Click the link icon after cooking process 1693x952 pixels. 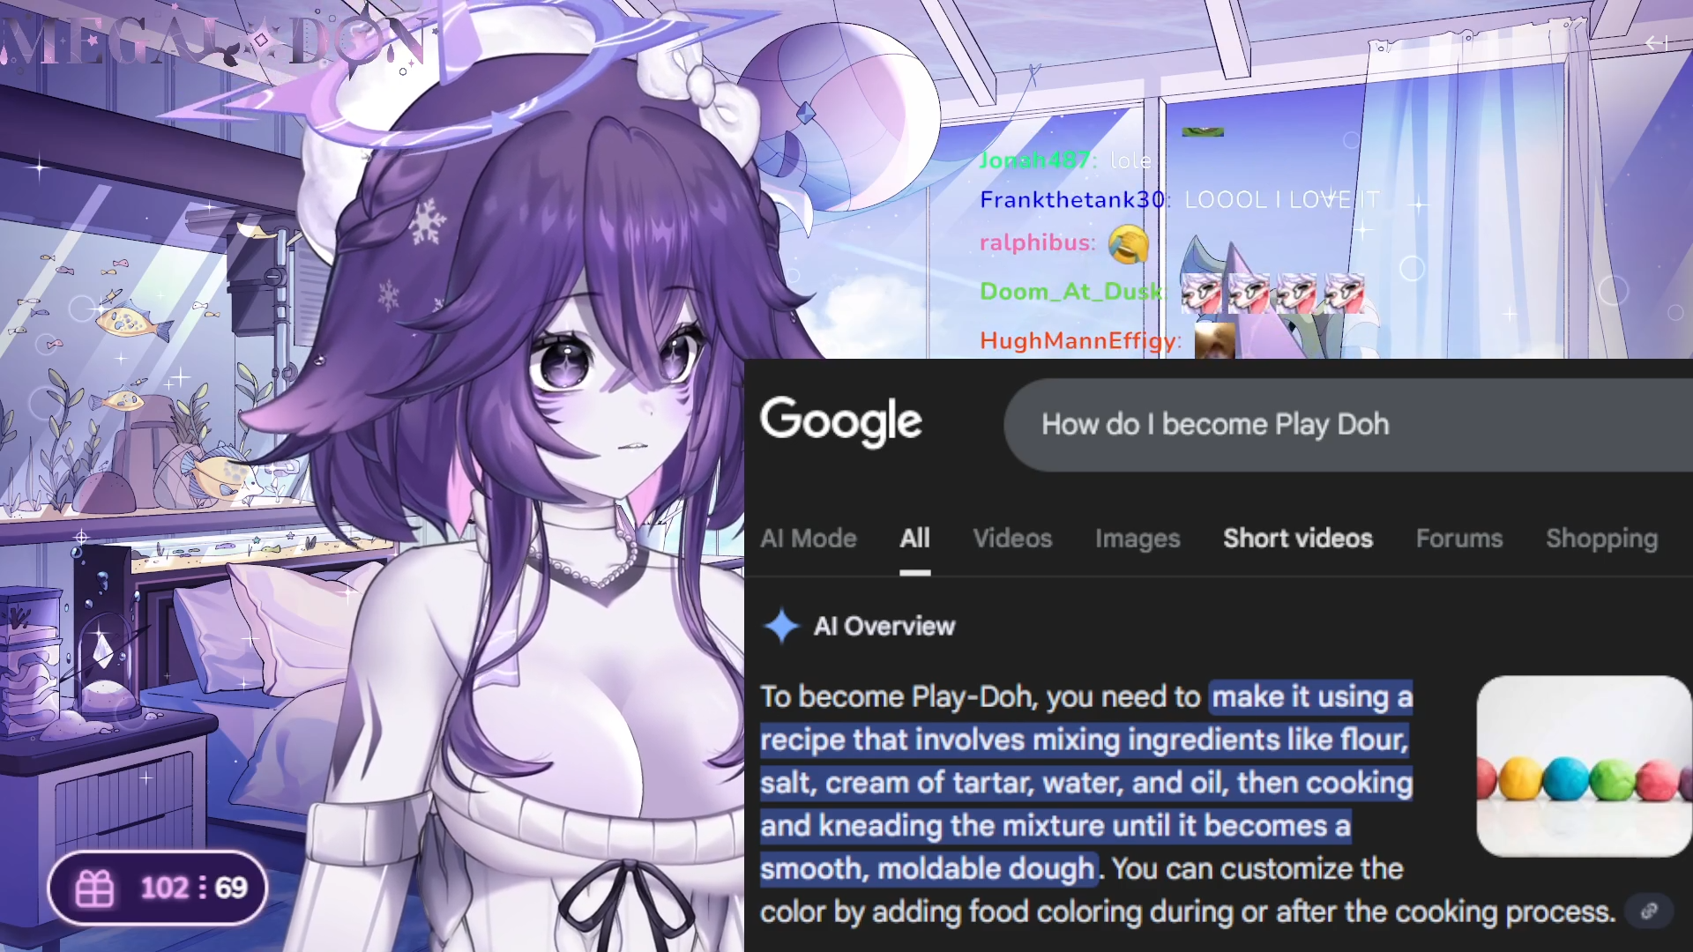click(1648, 911)
